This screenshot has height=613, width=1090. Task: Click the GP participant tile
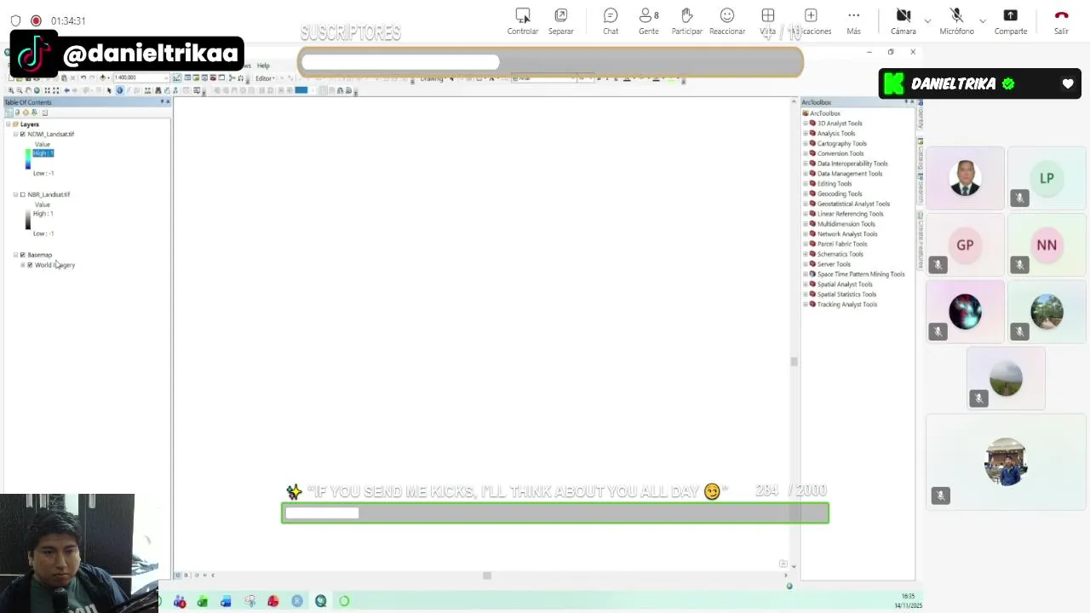pos(965,245)
